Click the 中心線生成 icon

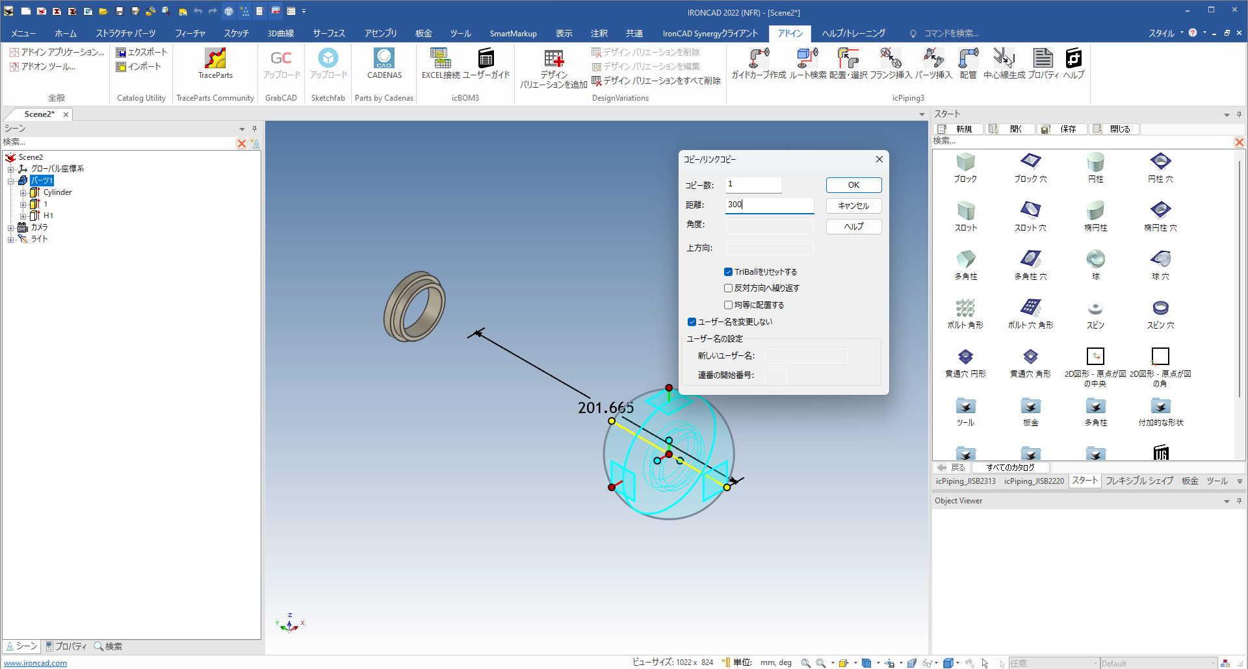click(1004, 64)
